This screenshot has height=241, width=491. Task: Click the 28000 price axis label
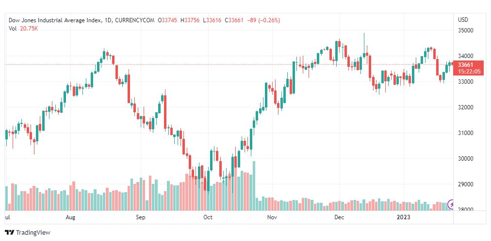pos(466,210)
